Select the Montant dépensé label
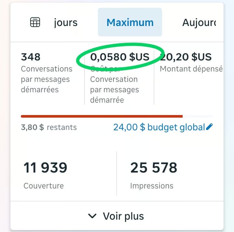 191,69
